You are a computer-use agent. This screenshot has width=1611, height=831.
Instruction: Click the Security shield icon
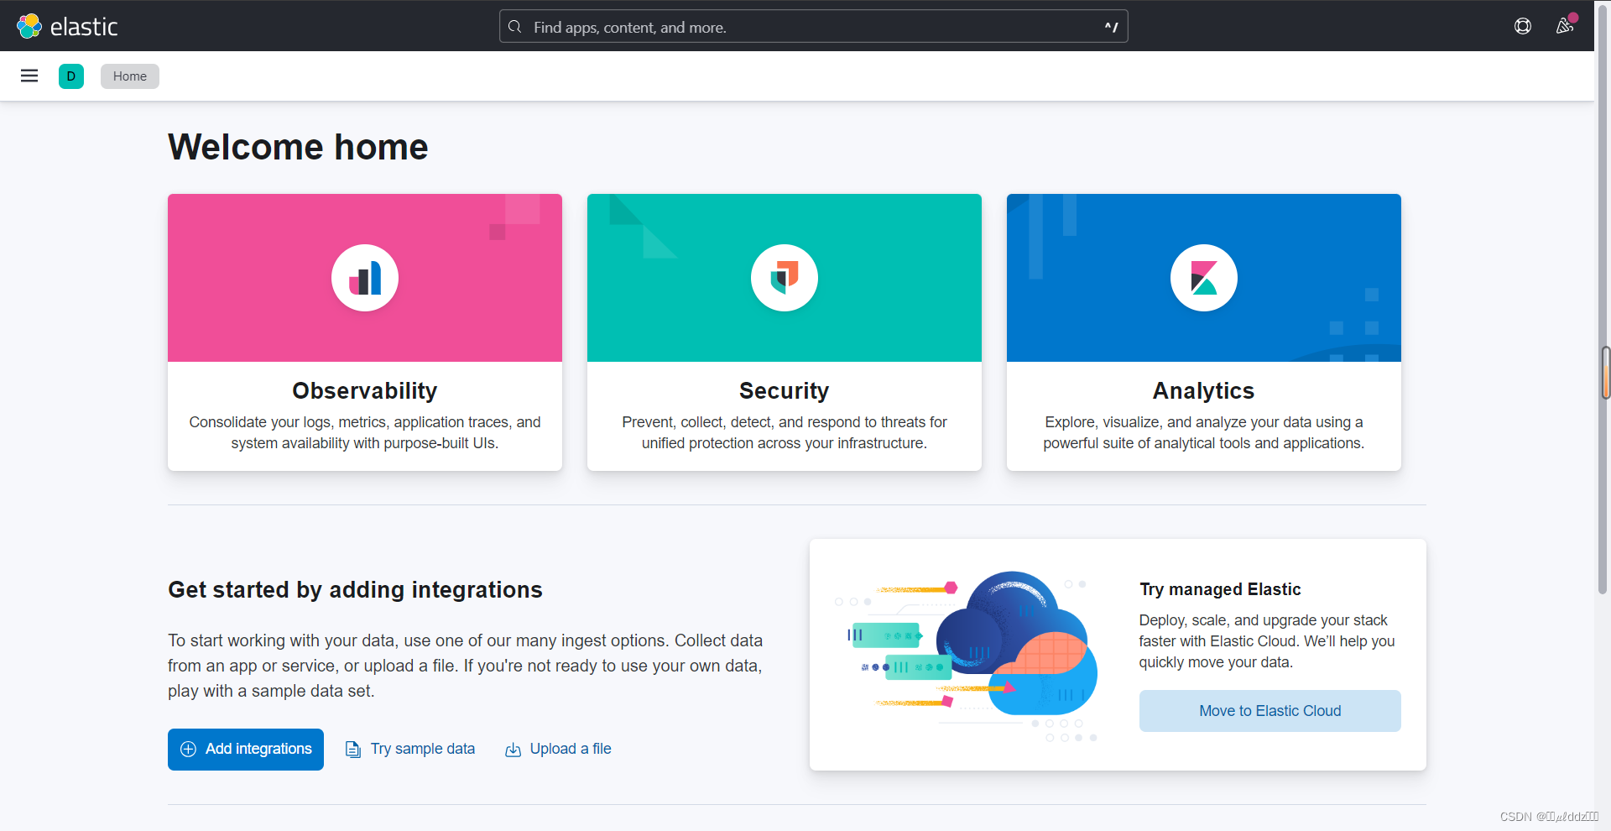(x=785, y=278)
